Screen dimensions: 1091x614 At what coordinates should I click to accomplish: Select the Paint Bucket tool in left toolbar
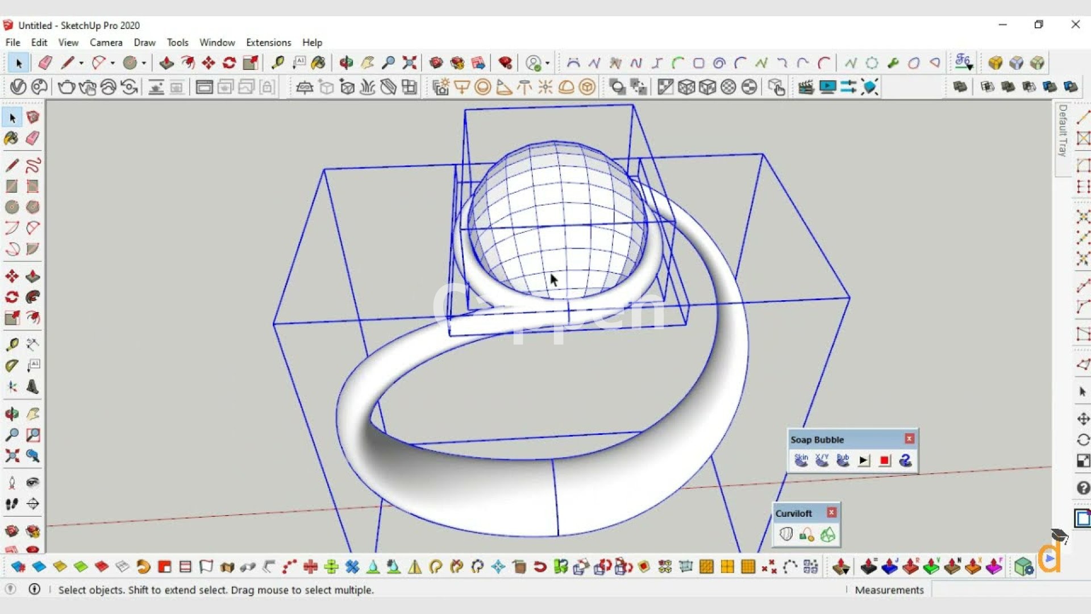[11, 138]
